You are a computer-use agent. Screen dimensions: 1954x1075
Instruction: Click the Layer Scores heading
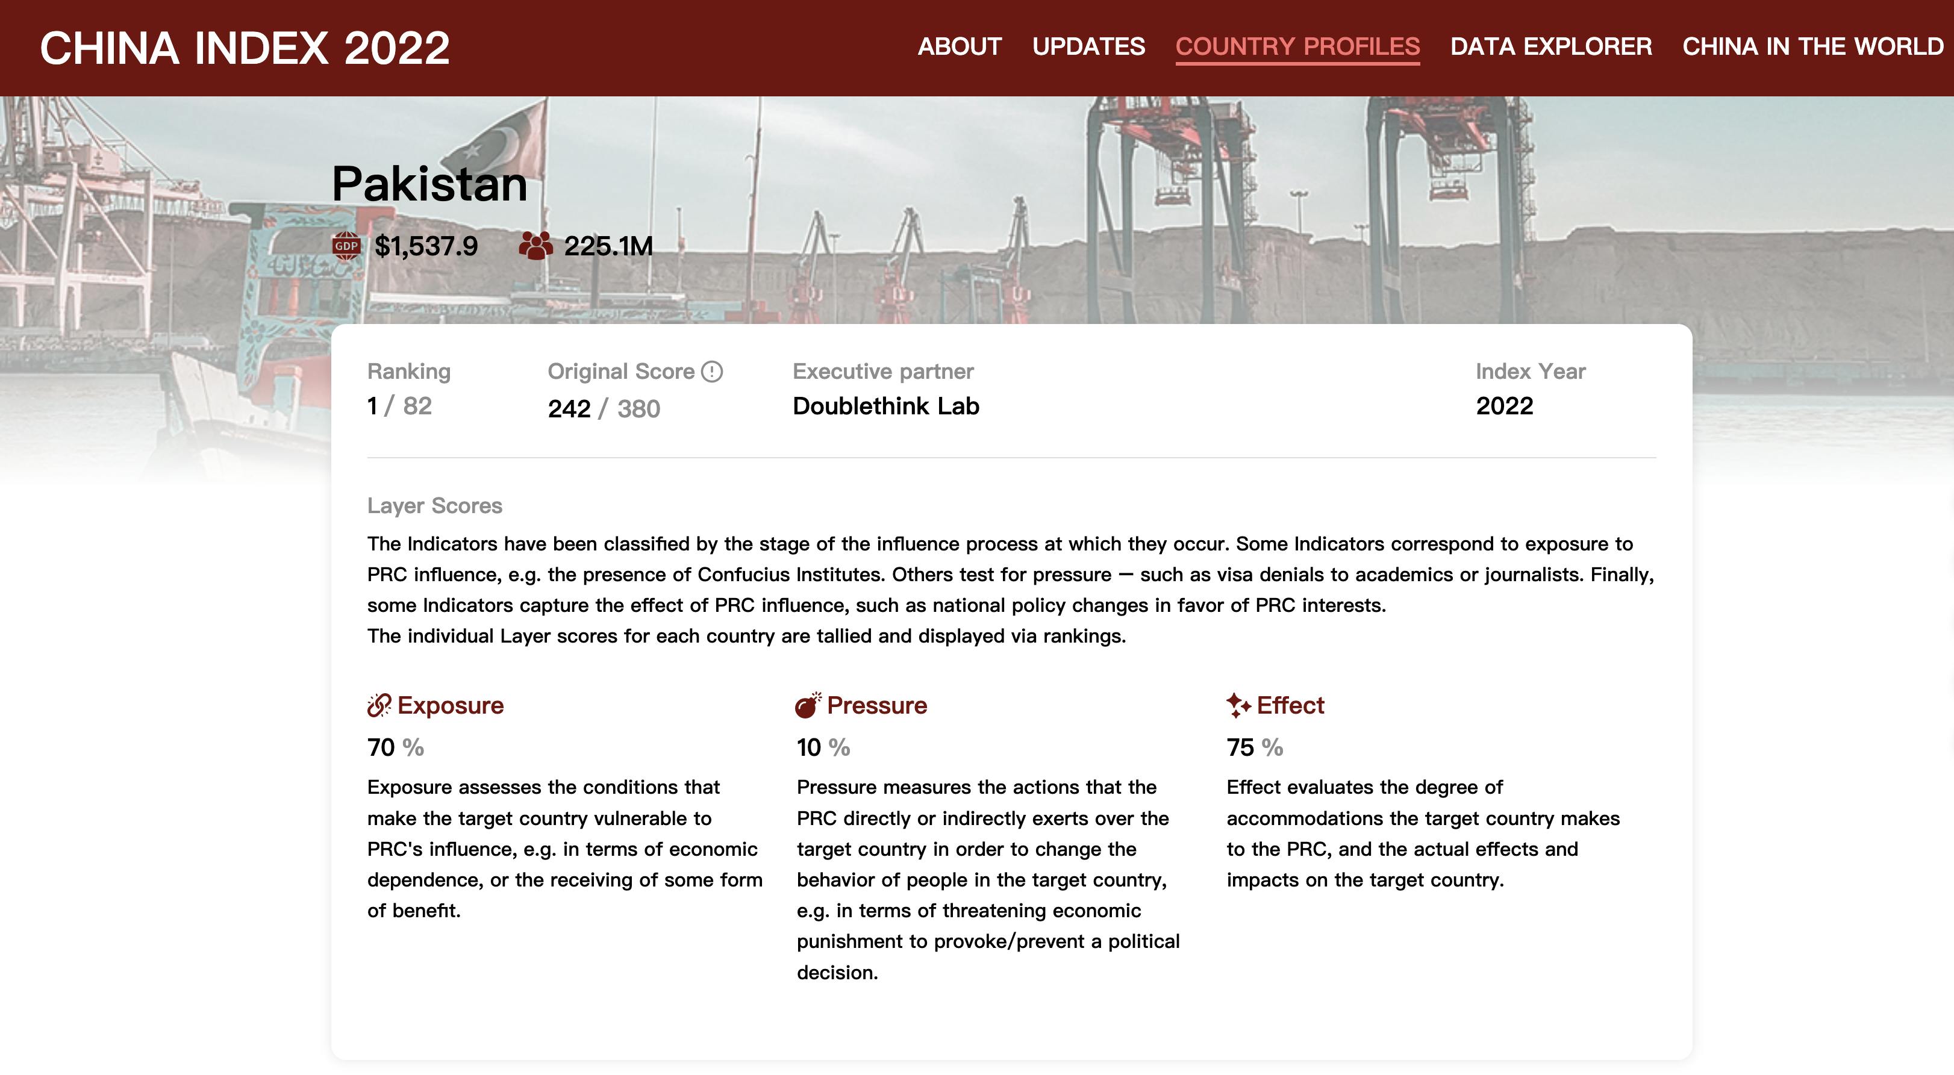coord(435,506)
